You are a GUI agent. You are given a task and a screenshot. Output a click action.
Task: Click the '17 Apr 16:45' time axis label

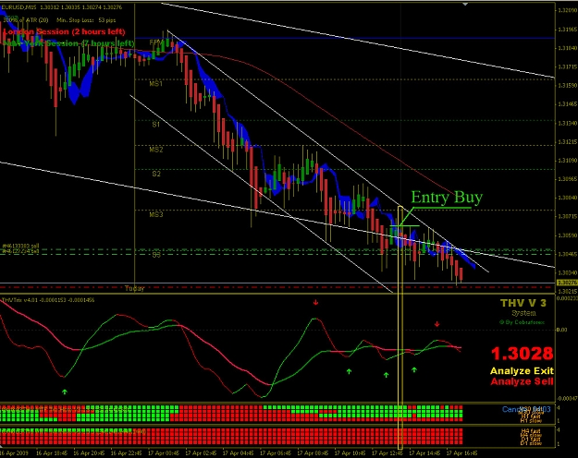click(461, 452)
